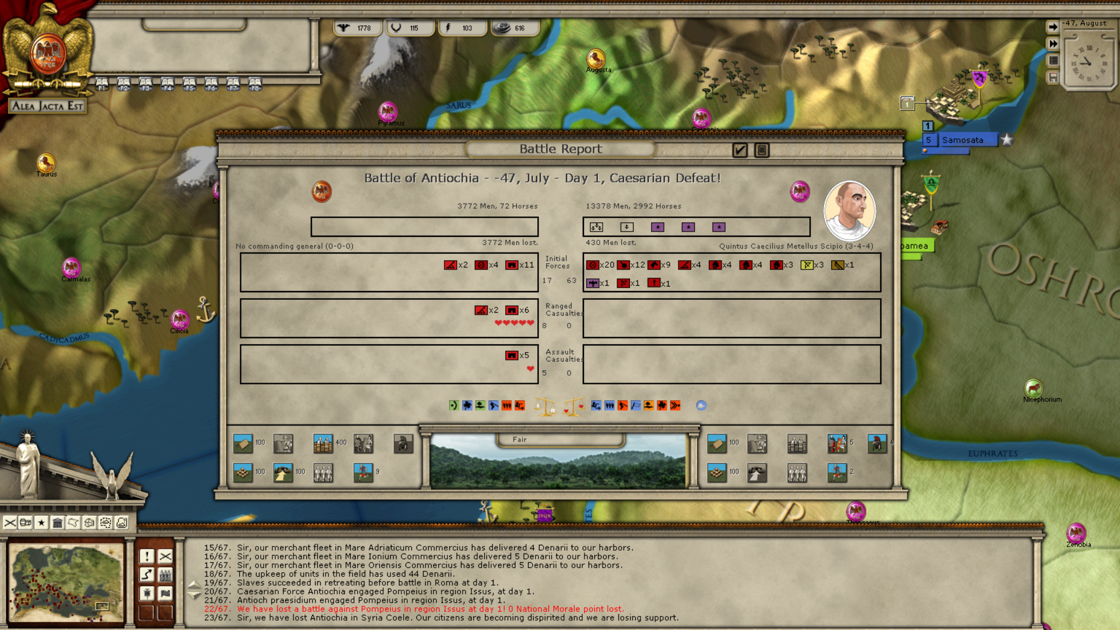Viewport: 1120px width, 630px height.
Task: Click message 18/67 about unit upkeep
Action: [329, 574]
